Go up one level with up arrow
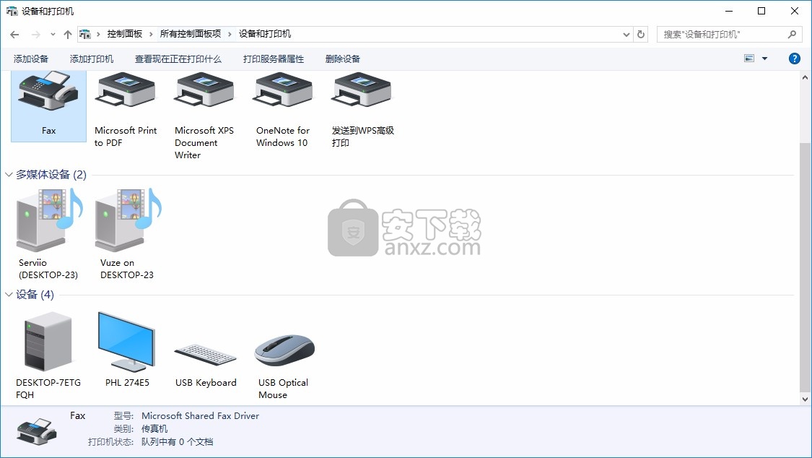The height and width of the screenshot is (458, 812). pyautogui.click(x=67, y=34)
